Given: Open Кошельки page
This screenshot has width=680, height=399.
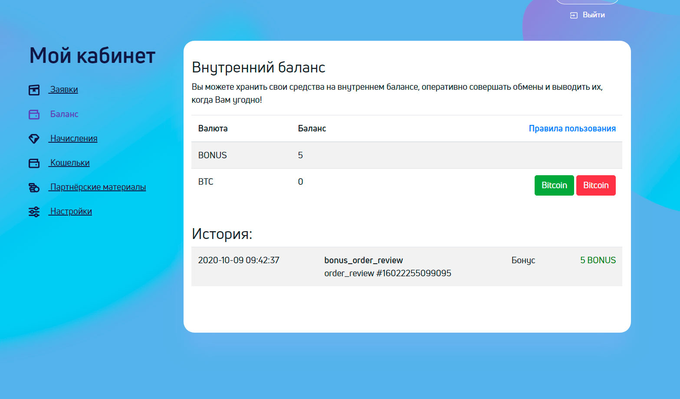Looking at the screenshot, I should [69, 163].
